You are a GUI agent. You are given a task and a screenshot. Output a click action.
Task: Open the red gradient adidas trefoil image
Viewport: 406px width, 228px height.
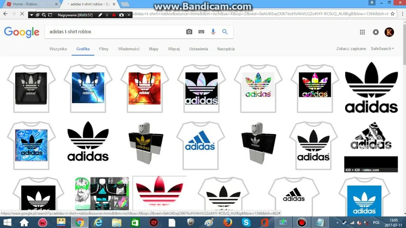[159, 193]
